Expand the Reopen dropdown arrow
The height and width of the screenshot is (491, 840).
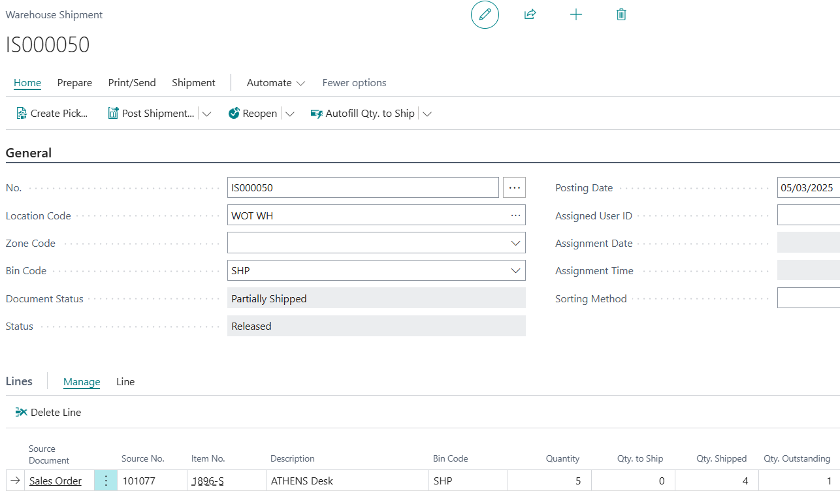[289, 114]
